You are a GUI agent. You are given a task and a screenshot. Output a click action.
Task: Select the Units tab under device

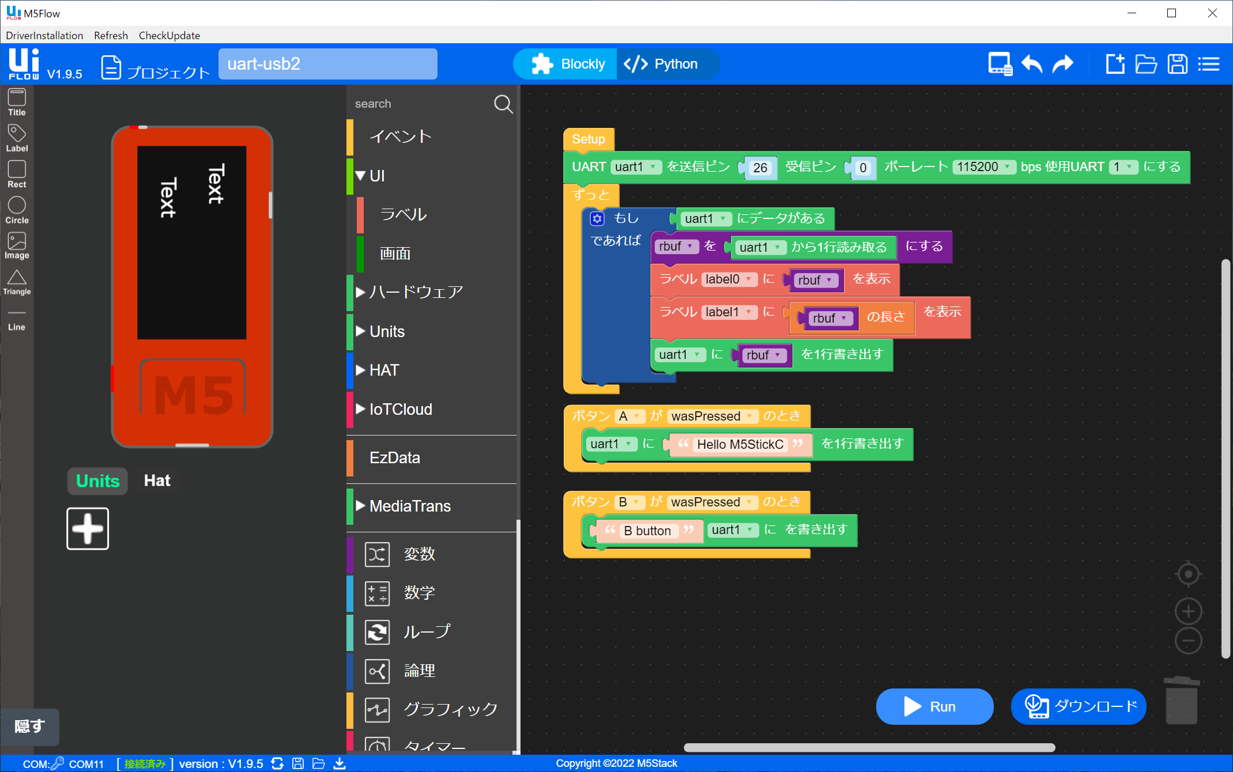click(97, 481)
